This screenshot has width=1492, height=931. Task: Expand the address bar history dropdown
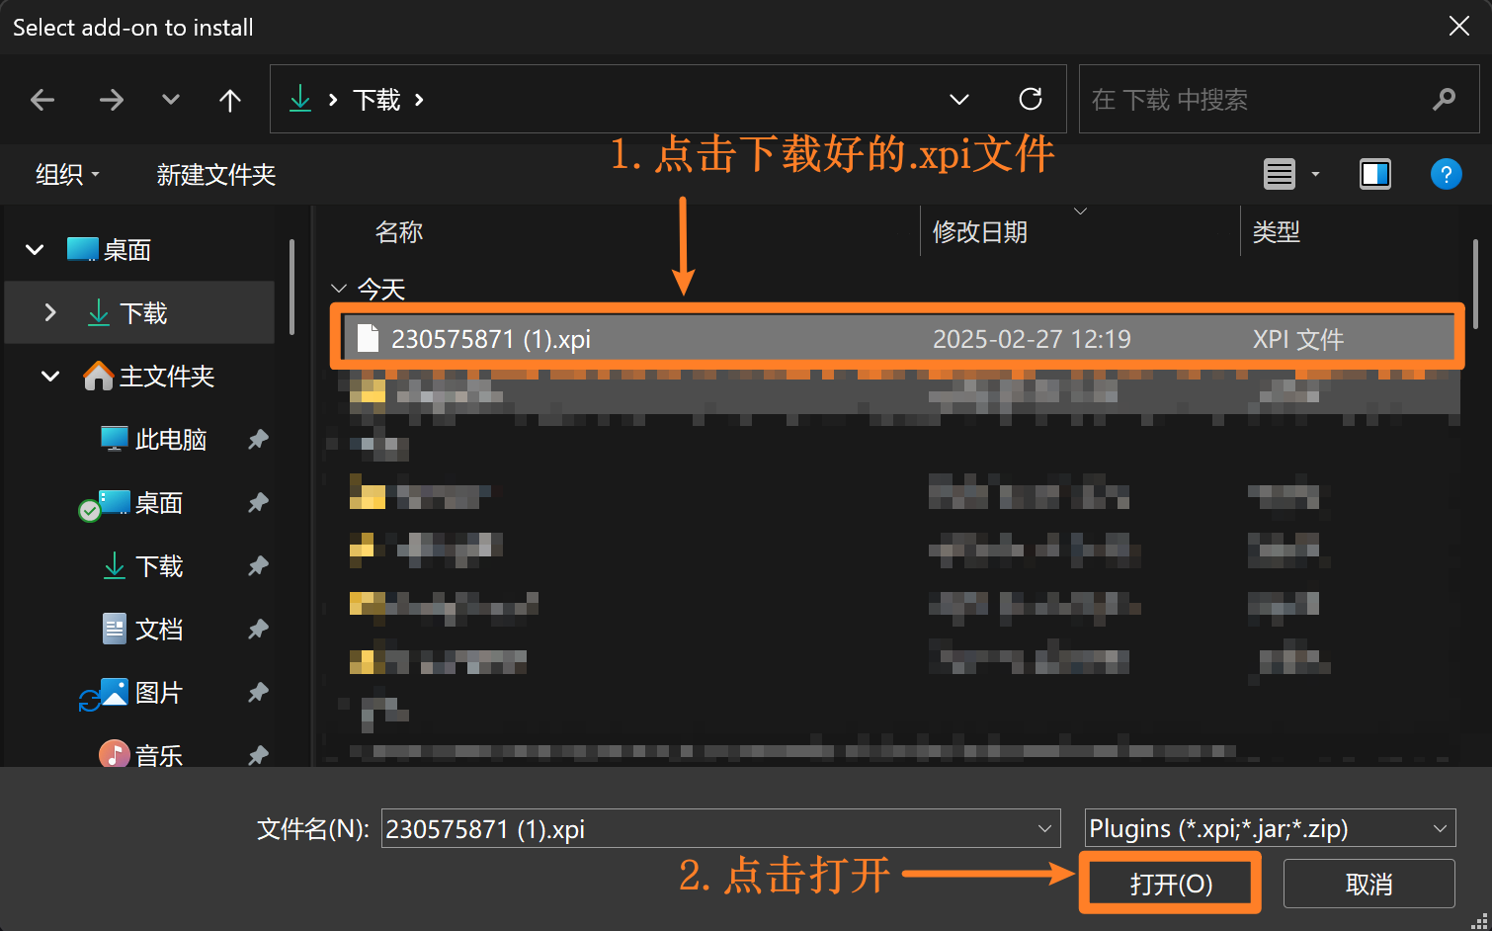click(x=958, y=99)
